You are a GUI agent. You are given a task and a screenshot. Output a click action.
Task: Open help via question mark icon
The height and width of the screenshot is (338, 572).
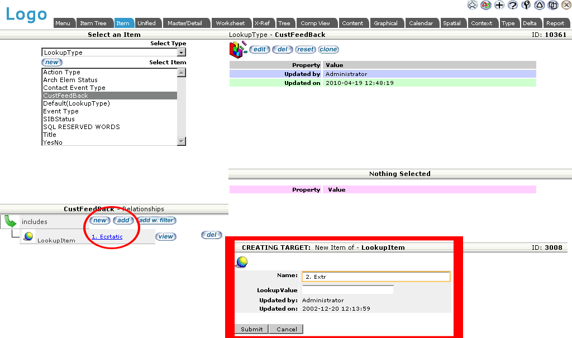point(513,5)
